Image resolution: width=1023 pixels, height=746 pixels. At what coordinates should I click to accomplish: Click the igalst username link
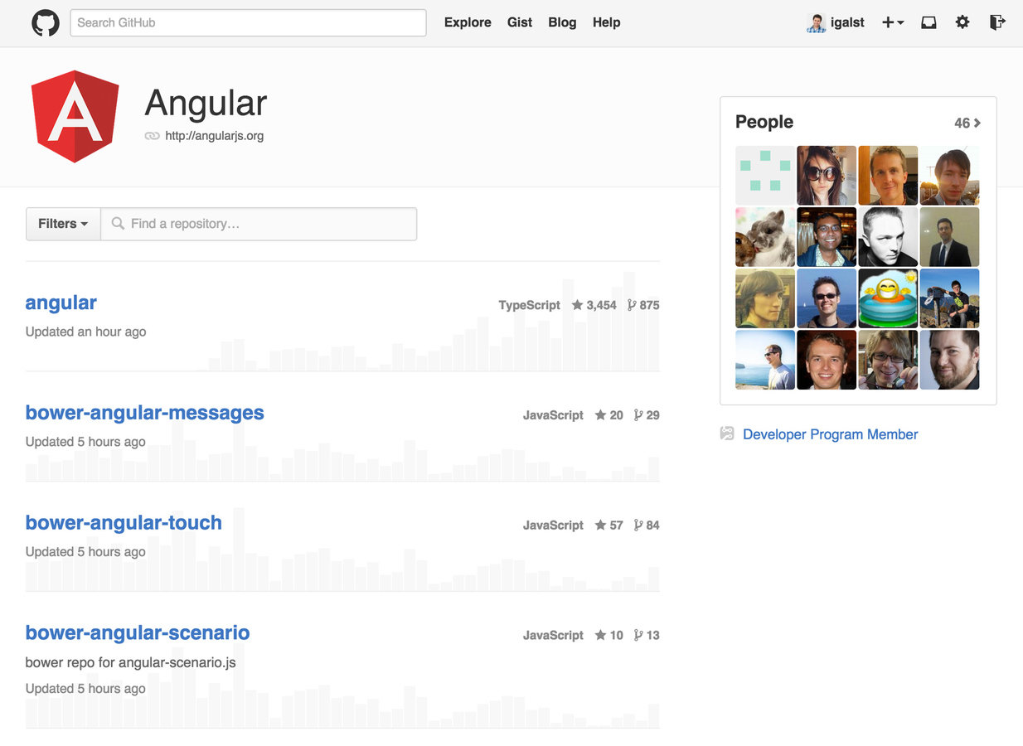(847, 22)
